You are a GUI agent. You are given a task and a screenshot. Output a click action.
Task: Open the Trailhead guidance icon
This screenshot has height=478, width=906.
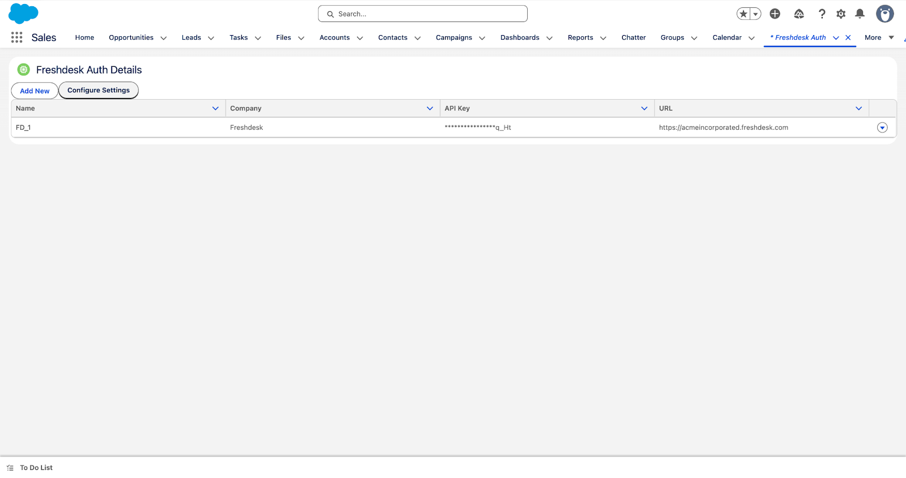pyautogui.click(x=799, y=14)
